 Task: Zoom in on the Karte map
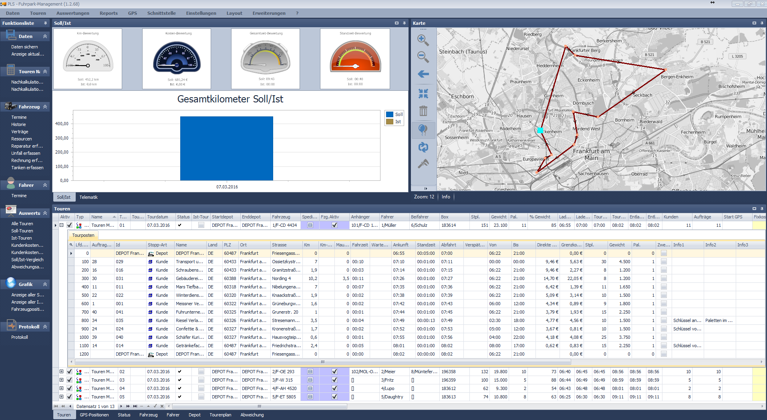pos(423,40)
